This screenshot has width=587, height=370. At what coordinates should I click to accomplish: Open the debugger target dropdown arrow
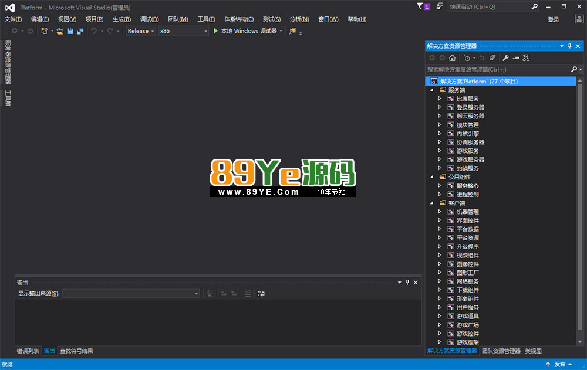[x=281, y=31]
